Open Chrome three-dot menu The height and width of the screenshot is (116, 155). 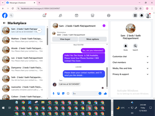[x=152, y=8]
